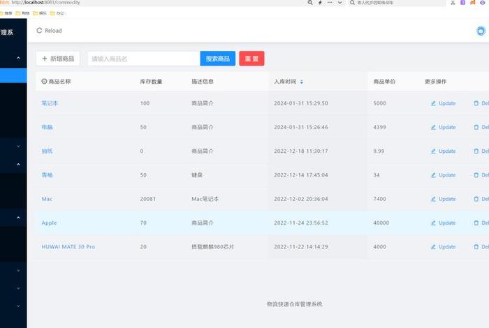489x328 pixels.
Task: Click the price 4399
Action: [379, 127]
